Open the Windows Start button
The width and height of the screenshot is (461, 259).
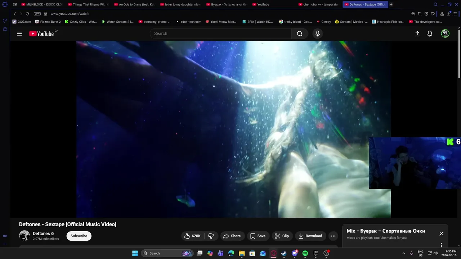[135, 253]
